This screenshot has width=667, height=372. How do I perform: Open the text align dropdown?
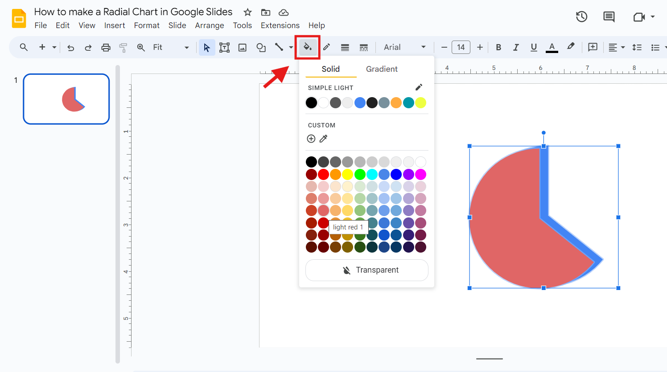pos(617,47)
